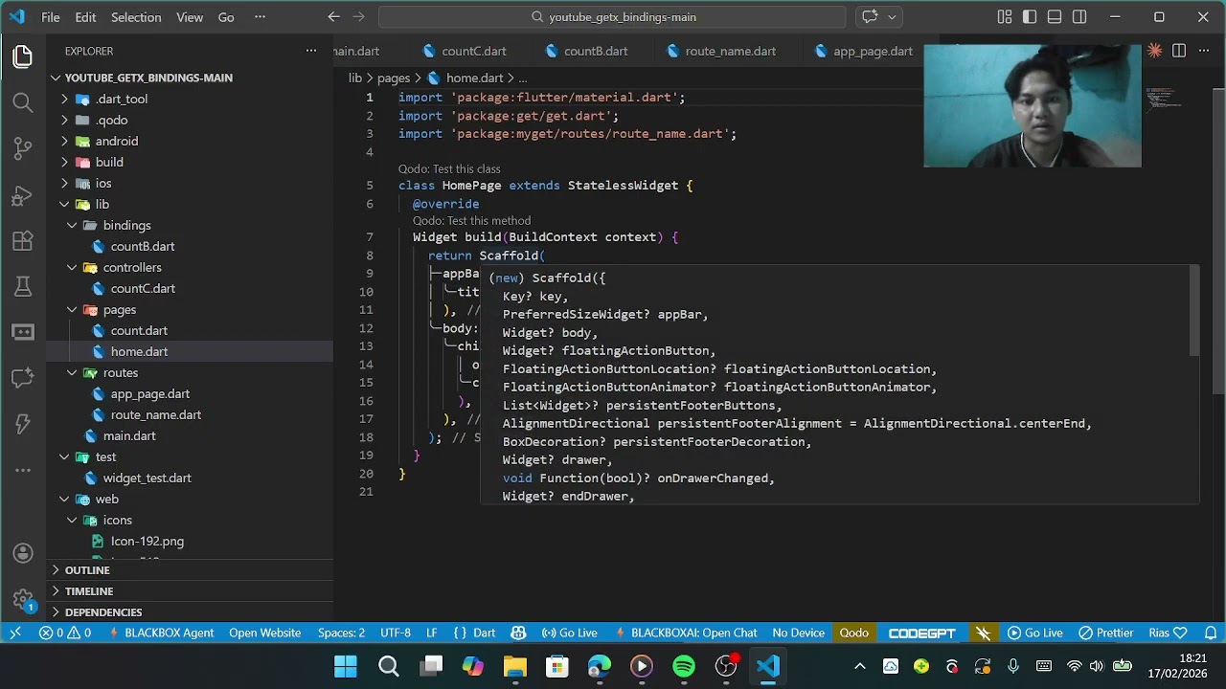Open the Remote Explorer view

tap(23, 332)
